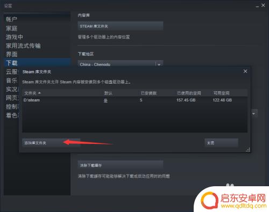Viewport: 269px width, 212px height.
Task: Click the 清除下载缓存 button
Action: pyautogui.click(x=121, y=165)
